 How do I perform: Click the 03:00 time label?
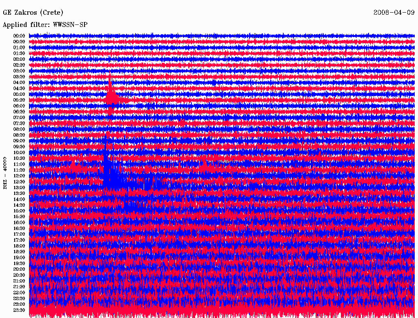pos(19,71)
